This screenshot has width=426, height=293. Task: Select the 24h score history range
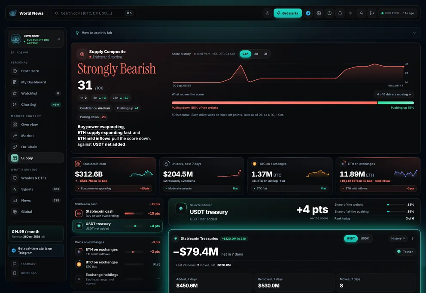pyautogui.click(x=245, y=54)
